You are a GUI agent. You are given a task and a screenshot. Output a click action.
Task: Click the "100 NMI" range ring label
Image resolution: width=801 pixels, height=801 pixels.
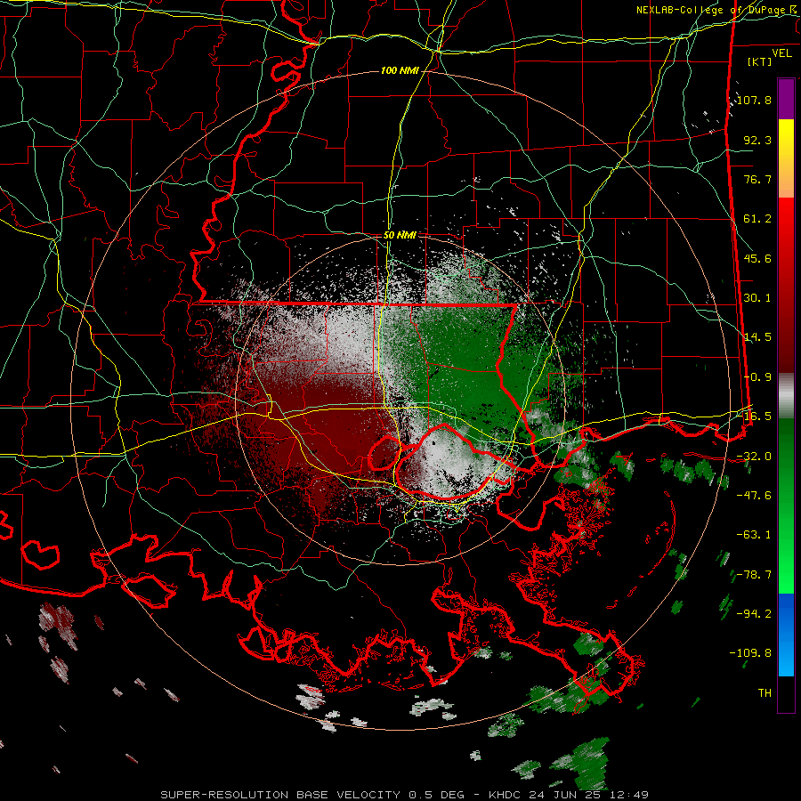400,70
